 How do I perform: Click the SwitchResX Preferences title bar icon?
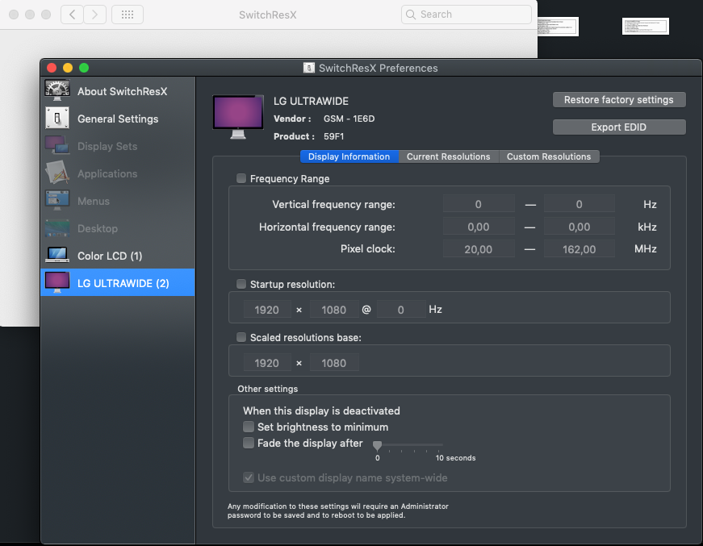click(309, 68)
